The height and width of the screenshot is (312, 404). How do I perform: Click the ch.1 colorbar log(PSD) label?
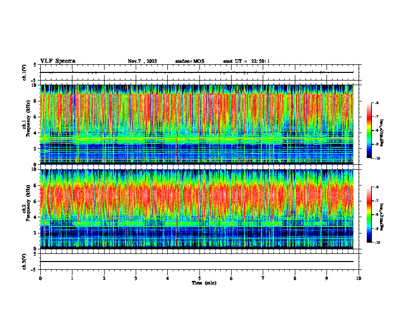(x=382, y=133)
